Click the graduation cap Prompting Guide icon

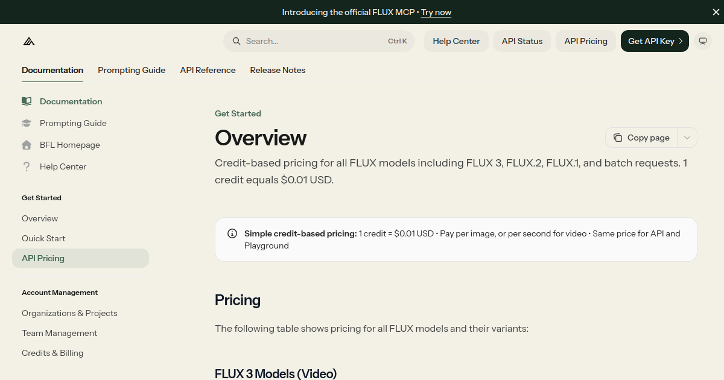27,123
